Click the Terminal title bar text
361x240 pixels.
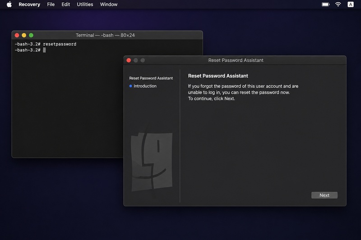click(x=105, y=35)
